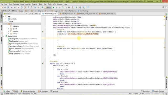Expand the mipmap folder node

tap(9, 31)
